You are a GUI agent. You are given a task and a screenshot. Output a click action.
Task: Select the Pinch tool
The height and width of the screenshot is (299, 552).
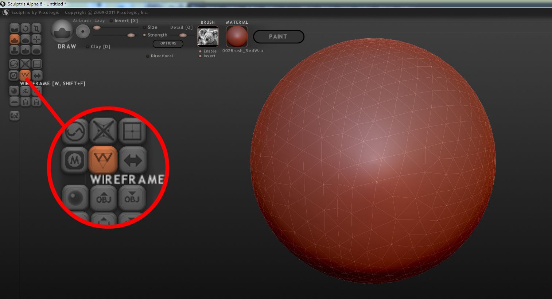[x=25, y=50]
